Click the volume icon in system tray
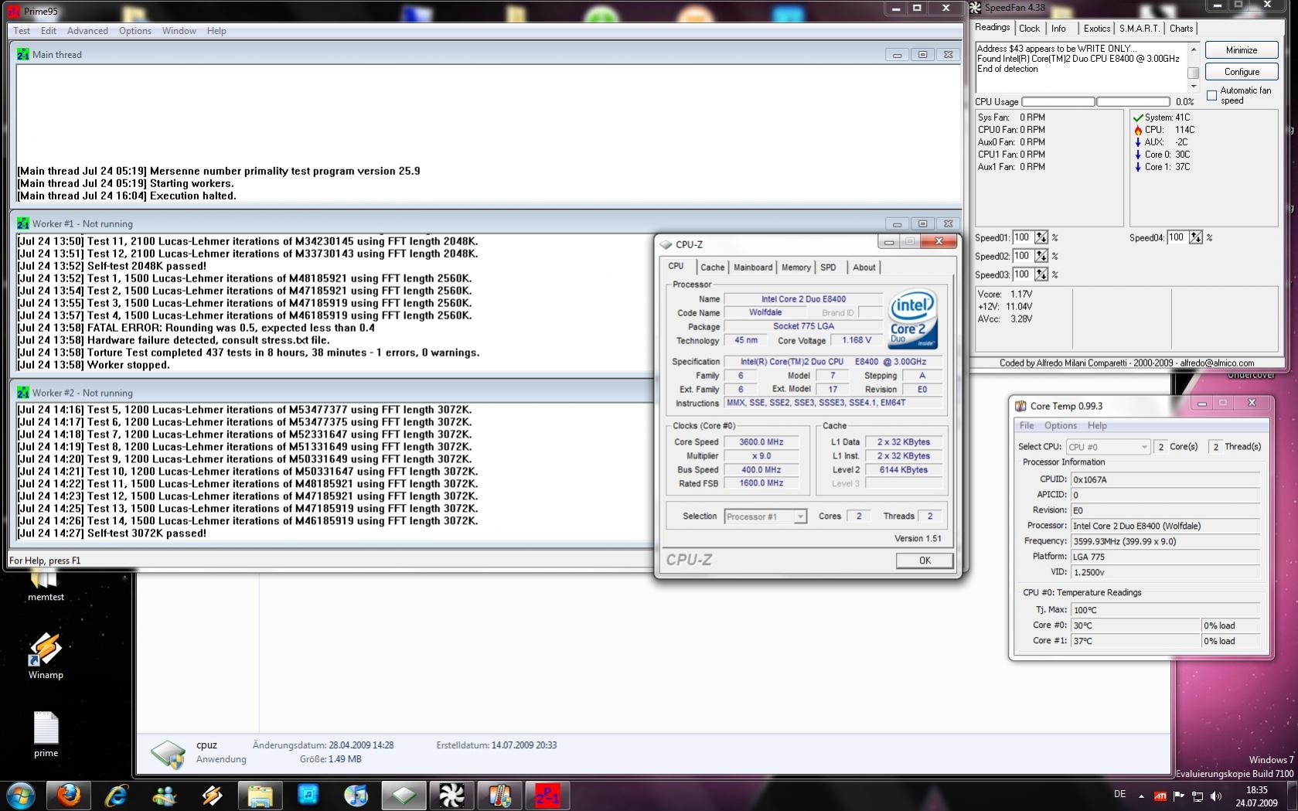Screen dimensions: 1298x811 pos(1216,796)
